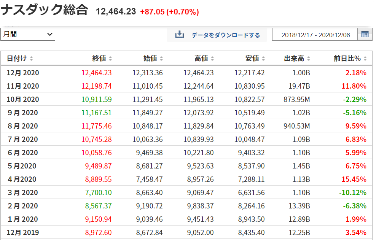This screenshot has width=376, height=240.
Task: Select the 7月 2020 row date
Action: tap(23, 139)
